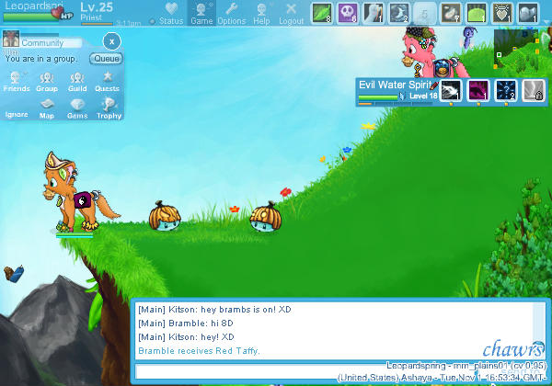Image resolution: width=552 pixels, height=386 pixels.
Task: Click the Queue button
Action: click(x=107, y=58)
